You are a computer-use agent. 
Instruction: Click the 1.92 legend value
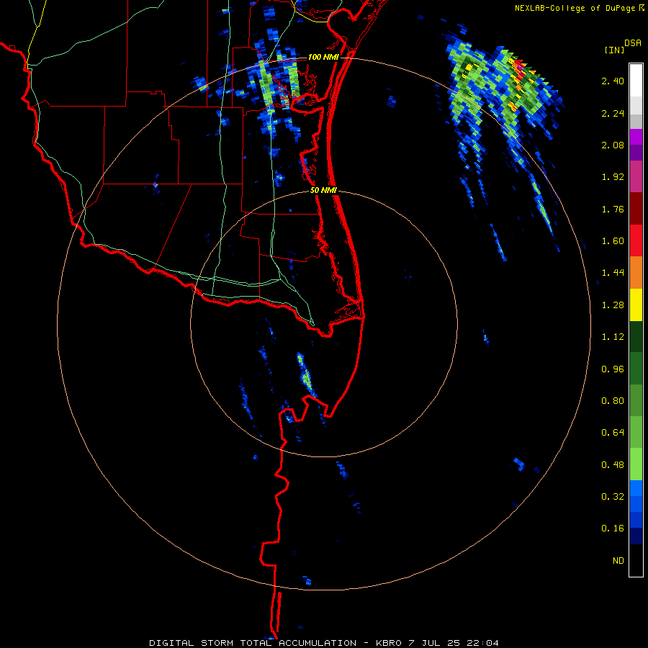(613, 177)
